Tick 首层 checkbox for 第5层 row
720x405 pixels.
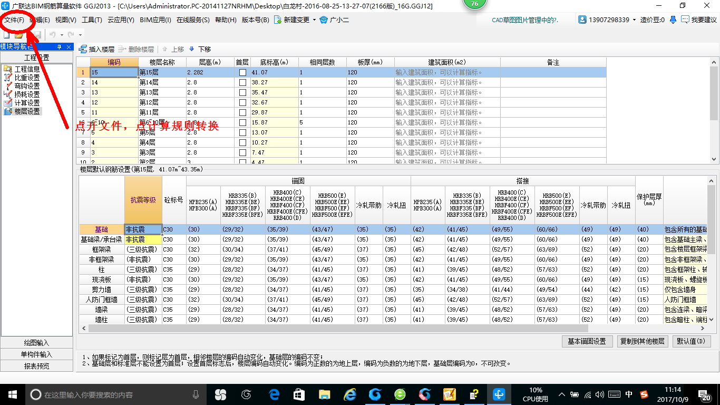pyautogui.click(x=242, y=132)
